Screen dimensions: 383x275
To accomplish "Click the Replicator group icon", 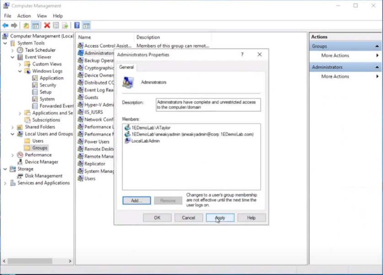I will [81, 164].
